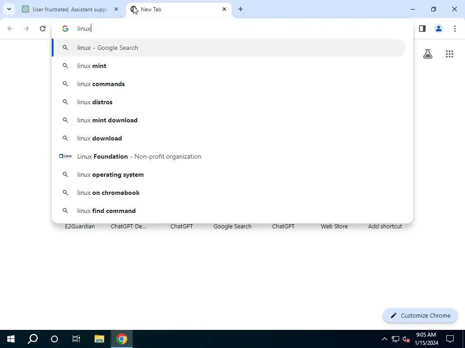Open a new tab with plus button
465x348 pixels.
point(241,9)
